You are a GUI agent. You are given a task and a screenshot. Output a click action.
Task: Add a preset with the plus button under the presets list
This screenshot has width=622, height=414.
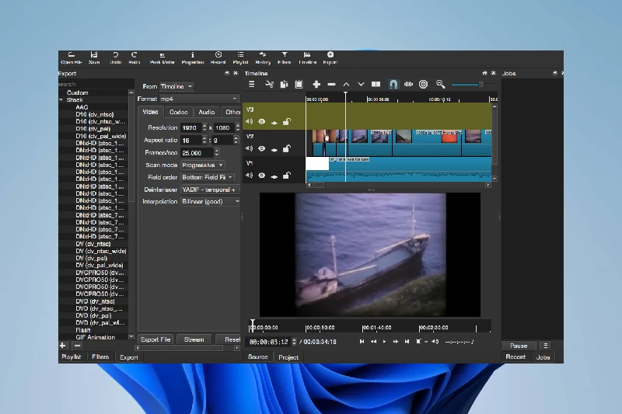coord(63,346)
